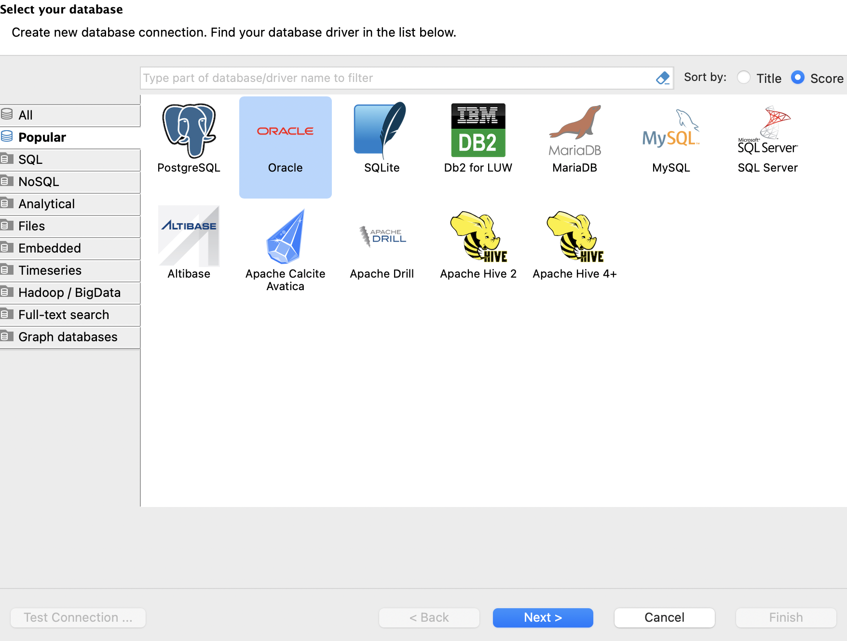The width and height of the screenshot is (847, 641).
Task: Choose the MySQL dolphin icon
Action: [x=671, y=129]
